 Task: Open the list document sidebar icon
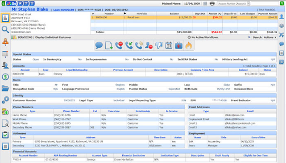[5, 146]
